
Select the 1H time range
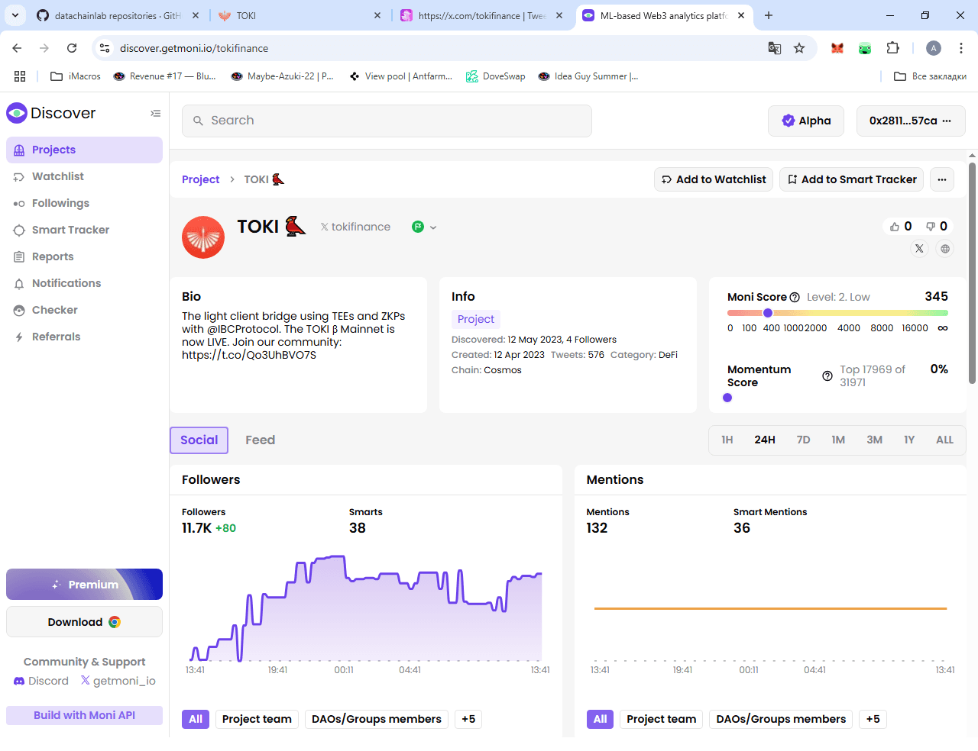727,440
